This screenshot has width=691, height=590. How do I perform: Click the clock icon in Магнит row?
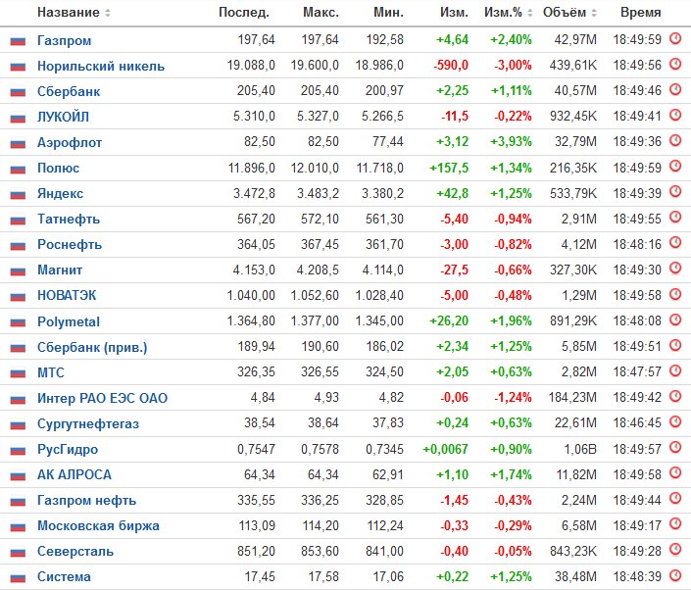pyautogui.click(x=675, y=269)
